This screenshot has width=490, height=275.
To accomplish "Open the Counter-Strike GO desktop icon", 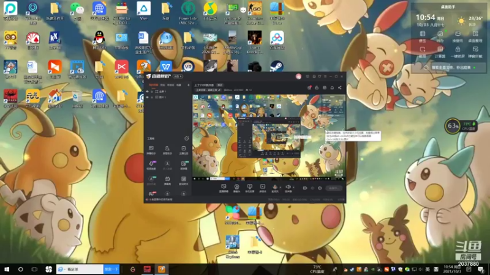I will click(255, 12).
